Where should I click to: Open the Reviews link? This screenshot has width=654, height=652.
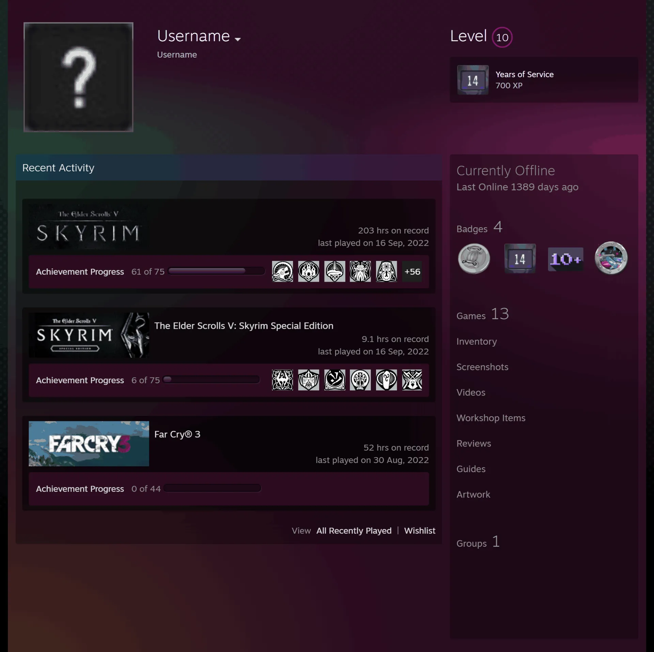click(474, 444)
